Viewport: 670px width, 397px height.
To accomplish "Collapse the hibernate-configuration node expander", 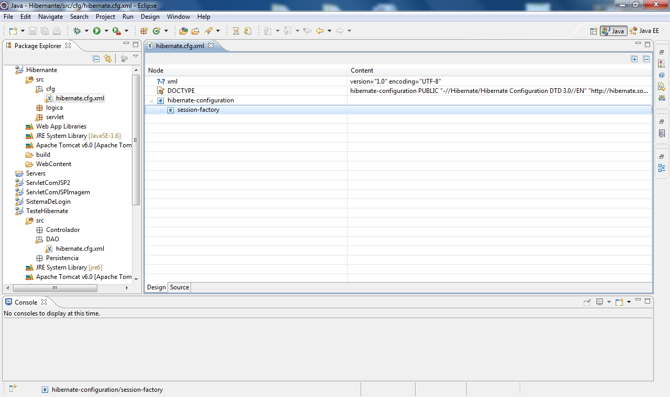I will click(x=151, y=100).
